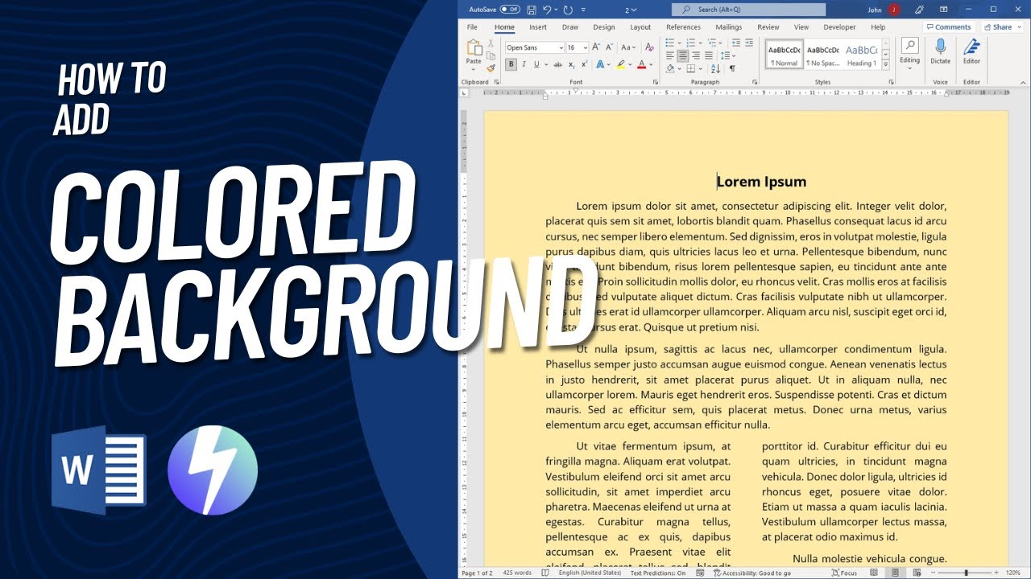
Task: Switch to the Mailings tab
Action: tap(729, 27)
